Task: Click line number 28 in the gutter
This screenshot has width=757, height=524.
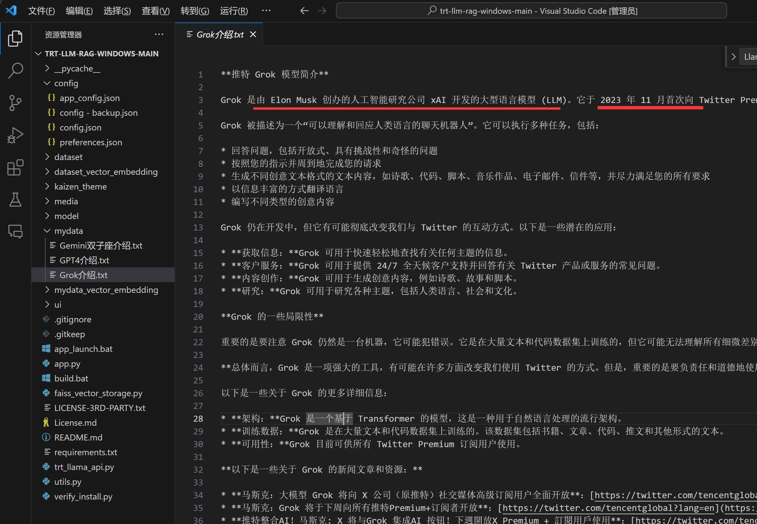Action: click(x=198, y=419)
